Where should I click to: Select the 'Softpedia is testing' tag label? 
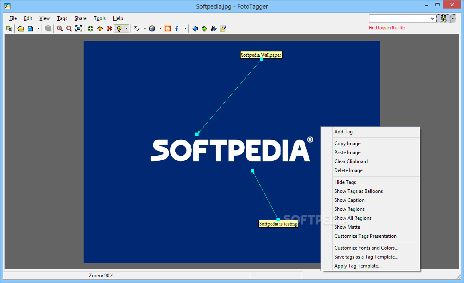coord(278,224)
